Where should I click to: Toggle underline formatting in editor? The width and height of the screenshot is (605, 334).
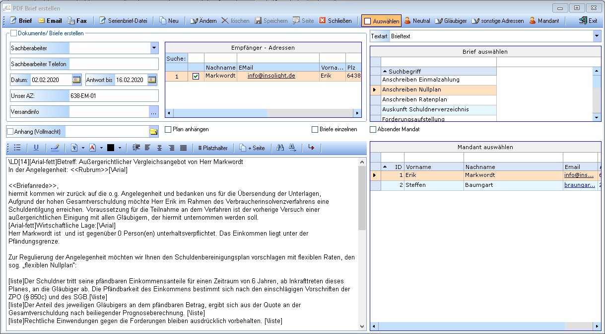coord(36,148)
